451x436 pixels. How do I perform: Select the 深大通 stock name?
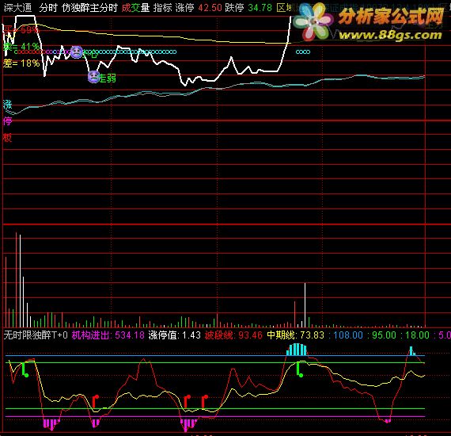(17, 8)
